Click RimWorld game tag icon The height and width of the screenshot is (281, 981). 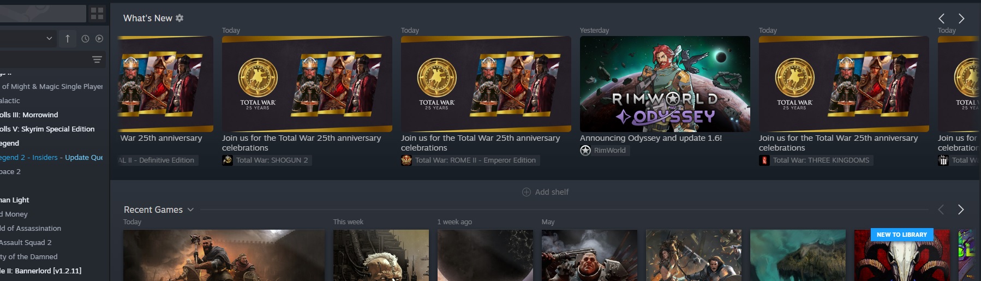pyautogui.click(x=585, y=150)
